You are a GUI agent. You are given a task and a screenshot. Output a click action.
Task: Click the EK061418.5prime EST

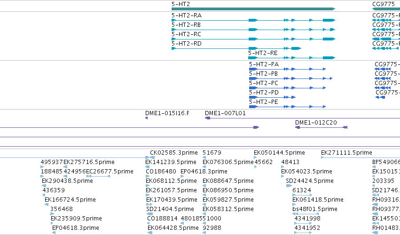tap(294, 204)
